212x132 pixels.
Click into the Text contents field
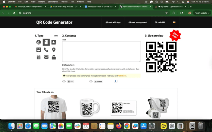101,51
